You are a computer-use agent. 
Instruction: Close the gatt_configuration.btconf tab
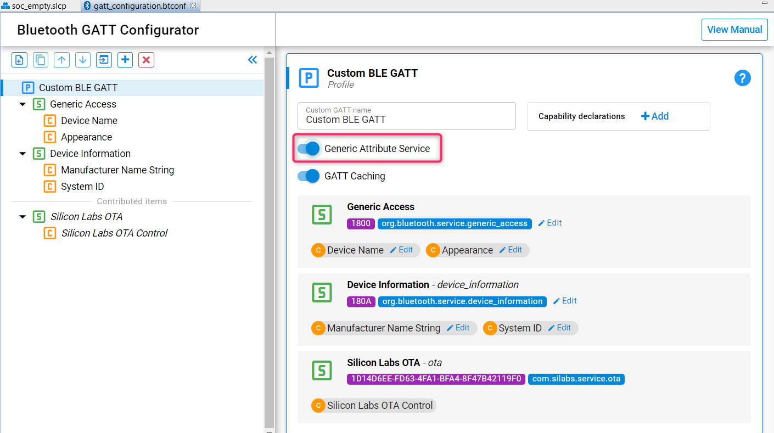(x=193, y=5)
